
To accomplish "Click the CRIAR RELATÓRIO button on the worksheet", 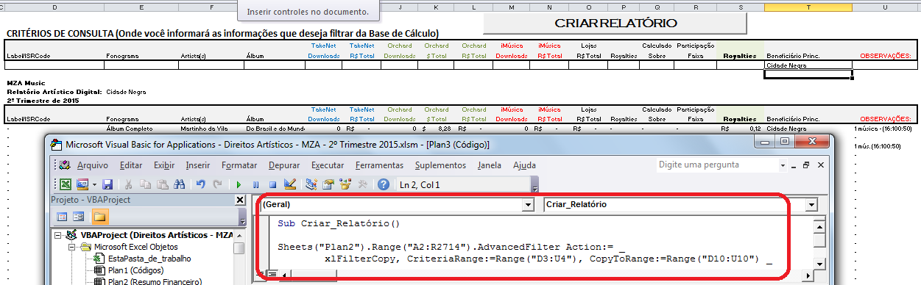I will [615, 23].
